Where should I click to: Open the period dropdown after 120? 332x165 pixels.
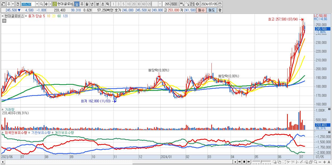tap(160, 4)
